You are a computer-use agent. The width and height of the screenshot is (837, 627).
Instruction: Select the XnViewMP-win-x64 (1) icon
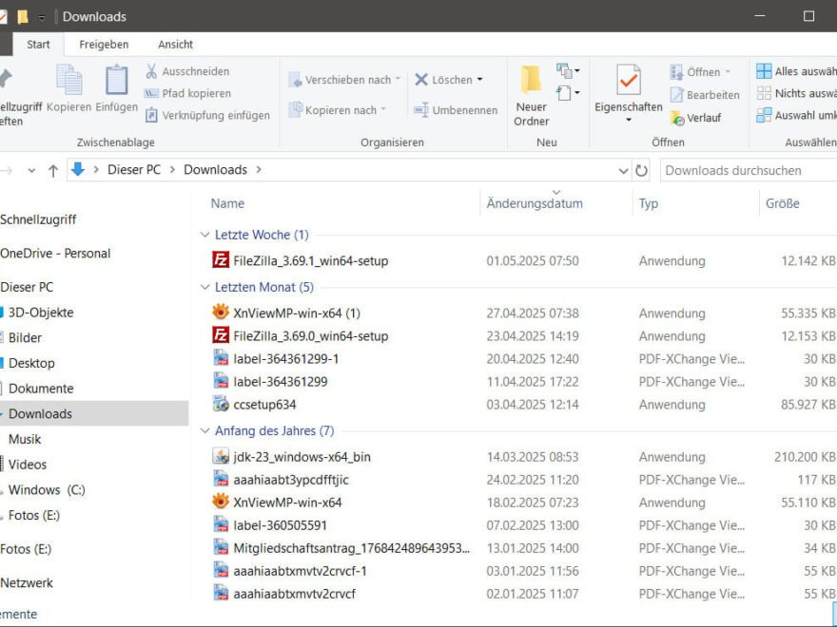coord(221,312)
